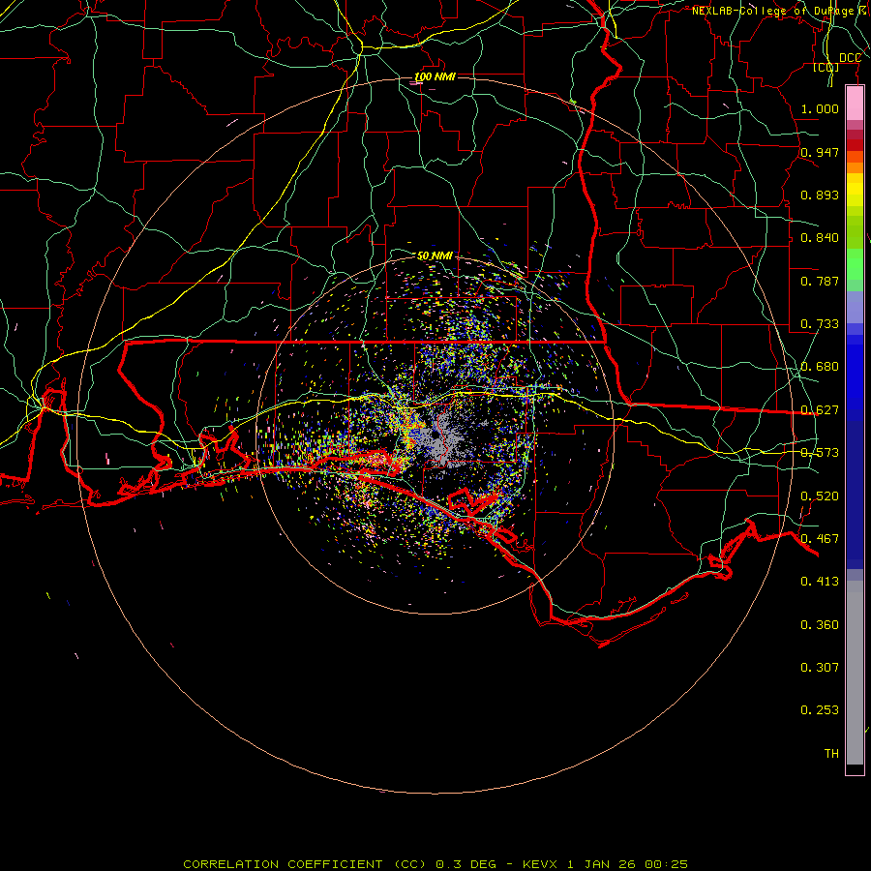Viewport: 871px width, 871px height.
Task: Click the 0.733 legend value
Action: (x=820, y=324)
